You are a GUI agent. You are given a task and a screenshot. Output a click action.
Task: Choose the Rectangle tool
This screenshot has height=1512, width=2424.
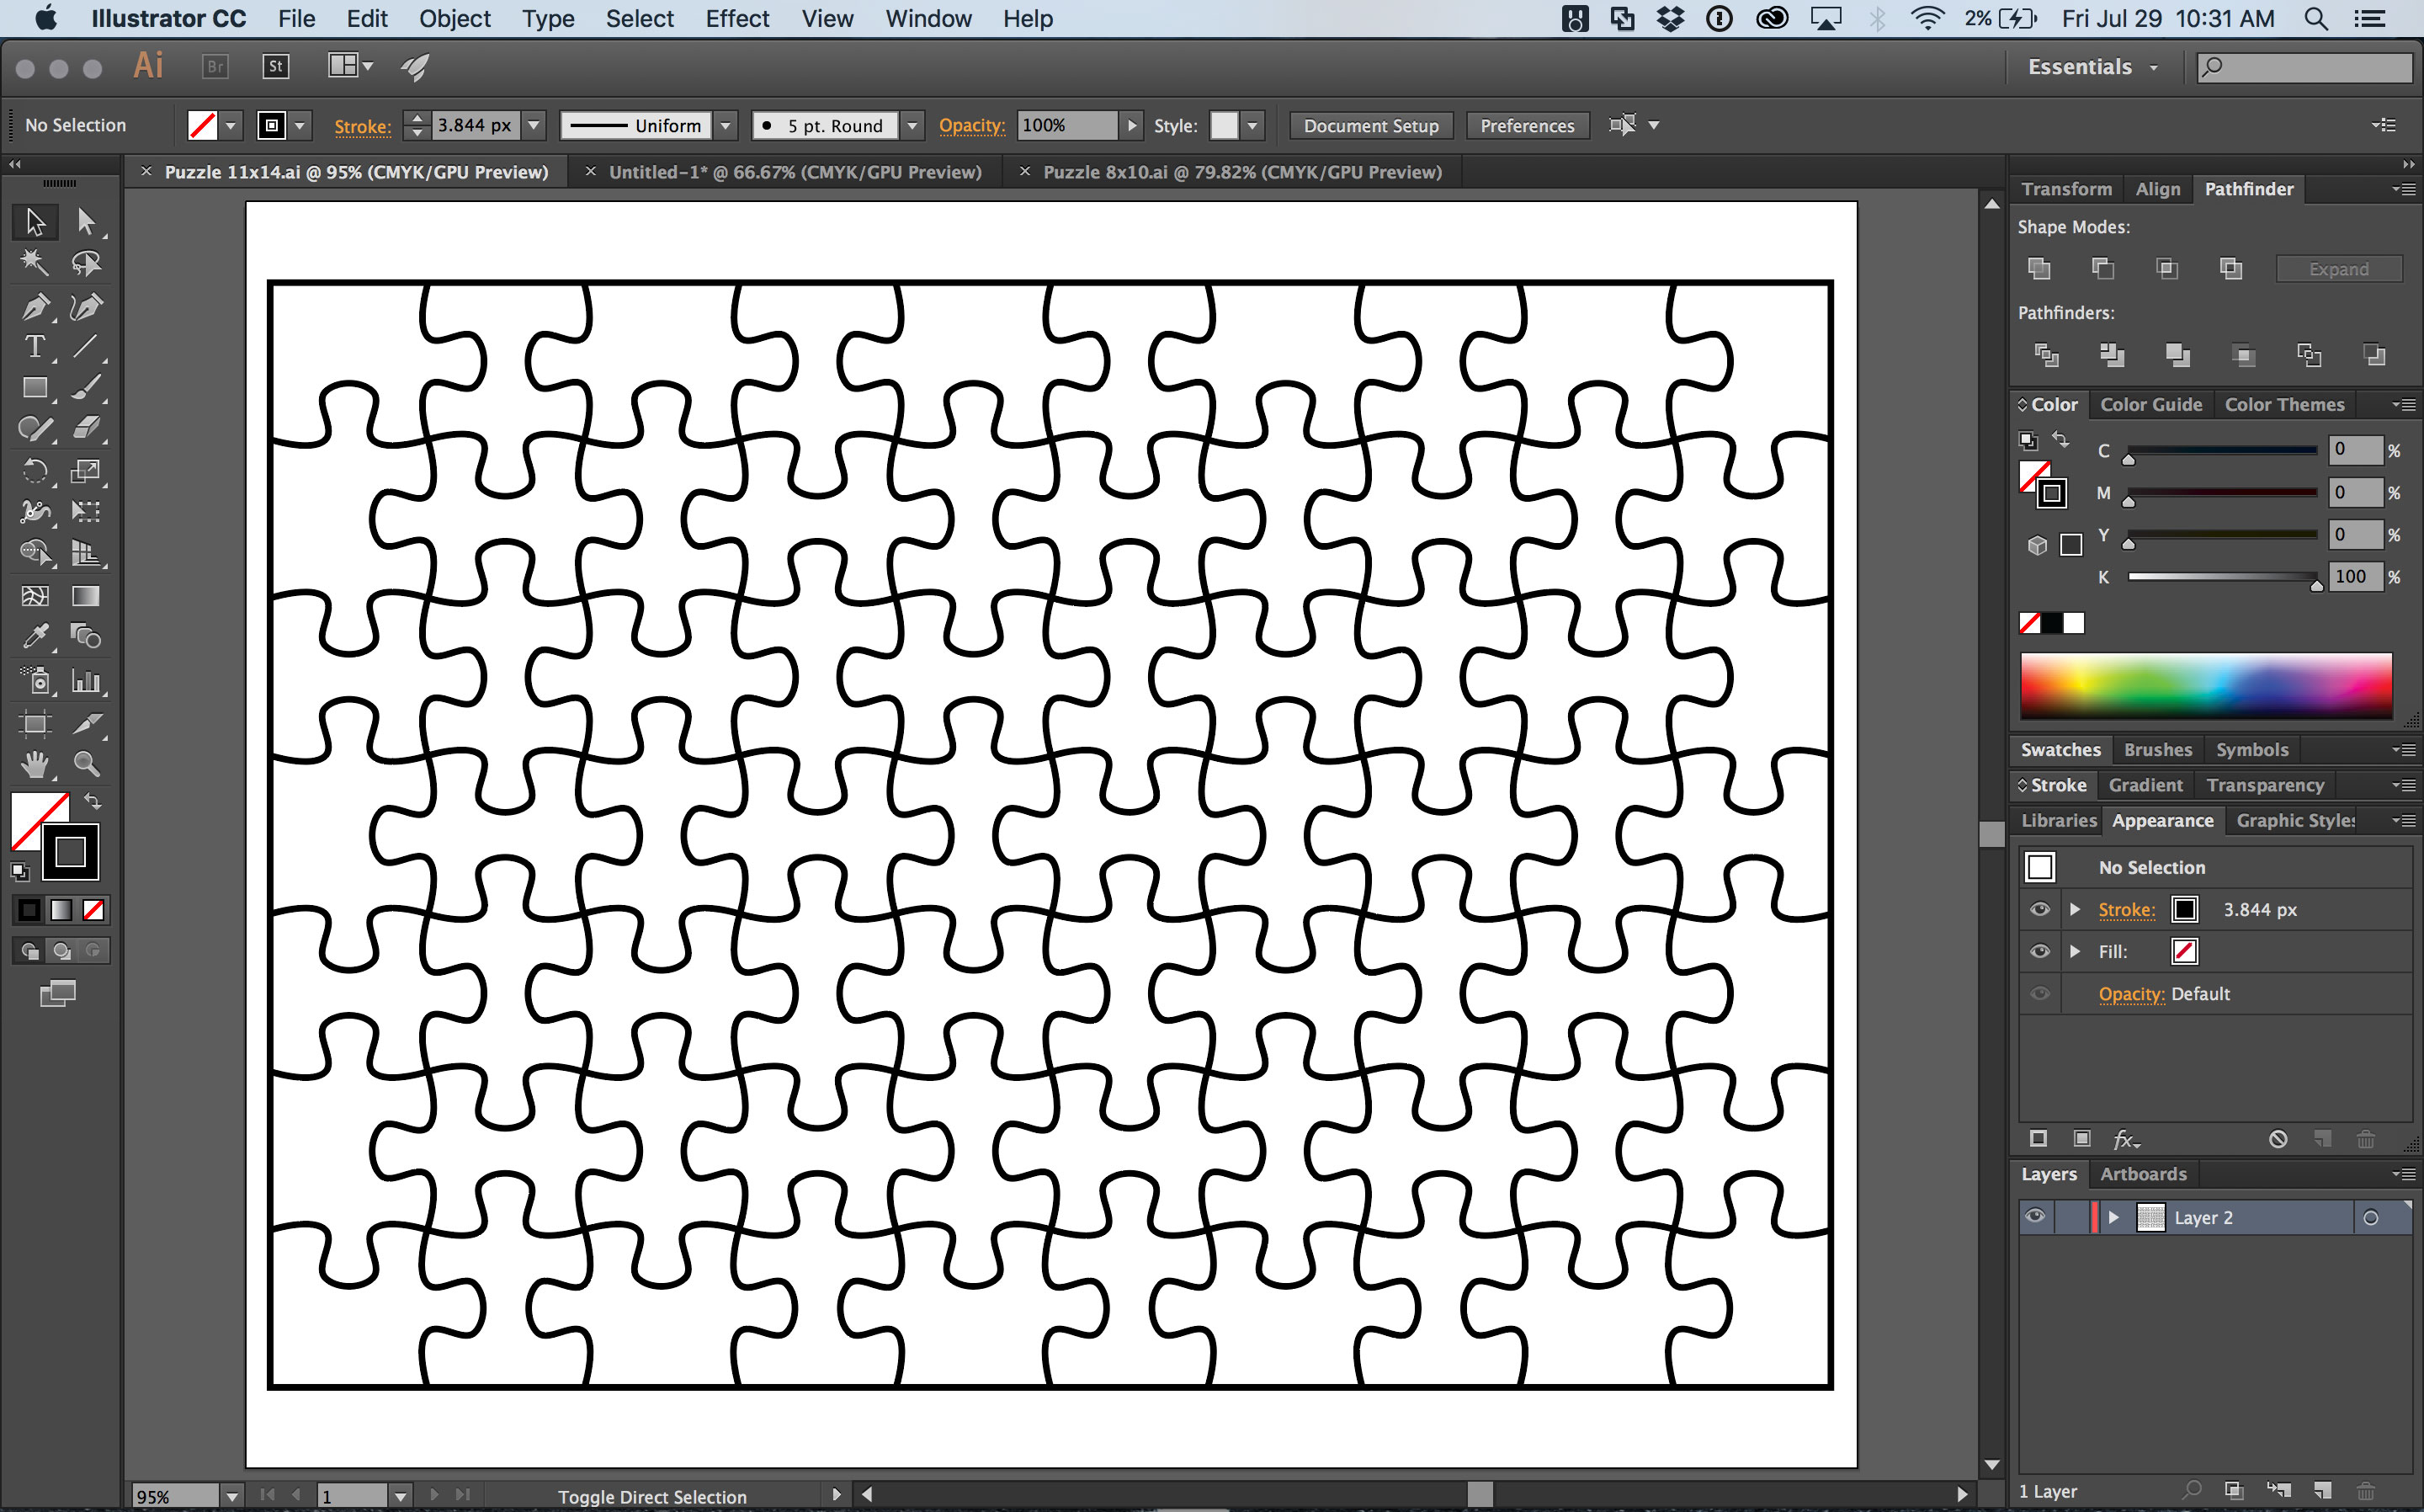point(35,387)
